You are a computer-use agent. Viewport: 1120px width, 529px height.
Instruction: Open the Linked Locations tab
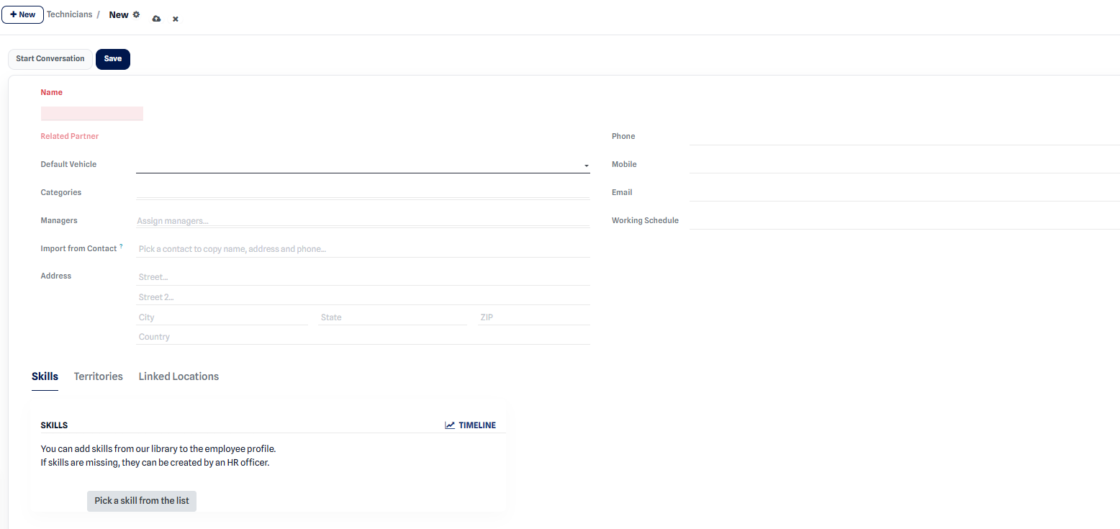pyautogui.click(x=179, y=376)
